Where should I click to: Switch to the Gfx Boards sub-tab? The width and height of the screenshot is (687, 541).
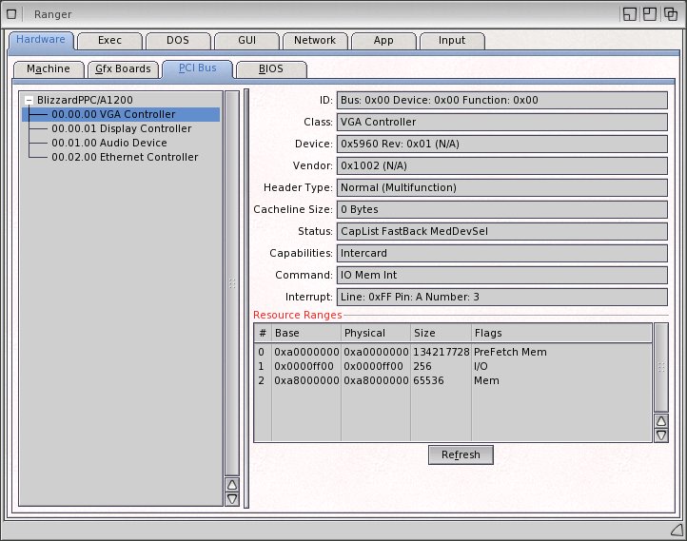(x=123, y=69)
